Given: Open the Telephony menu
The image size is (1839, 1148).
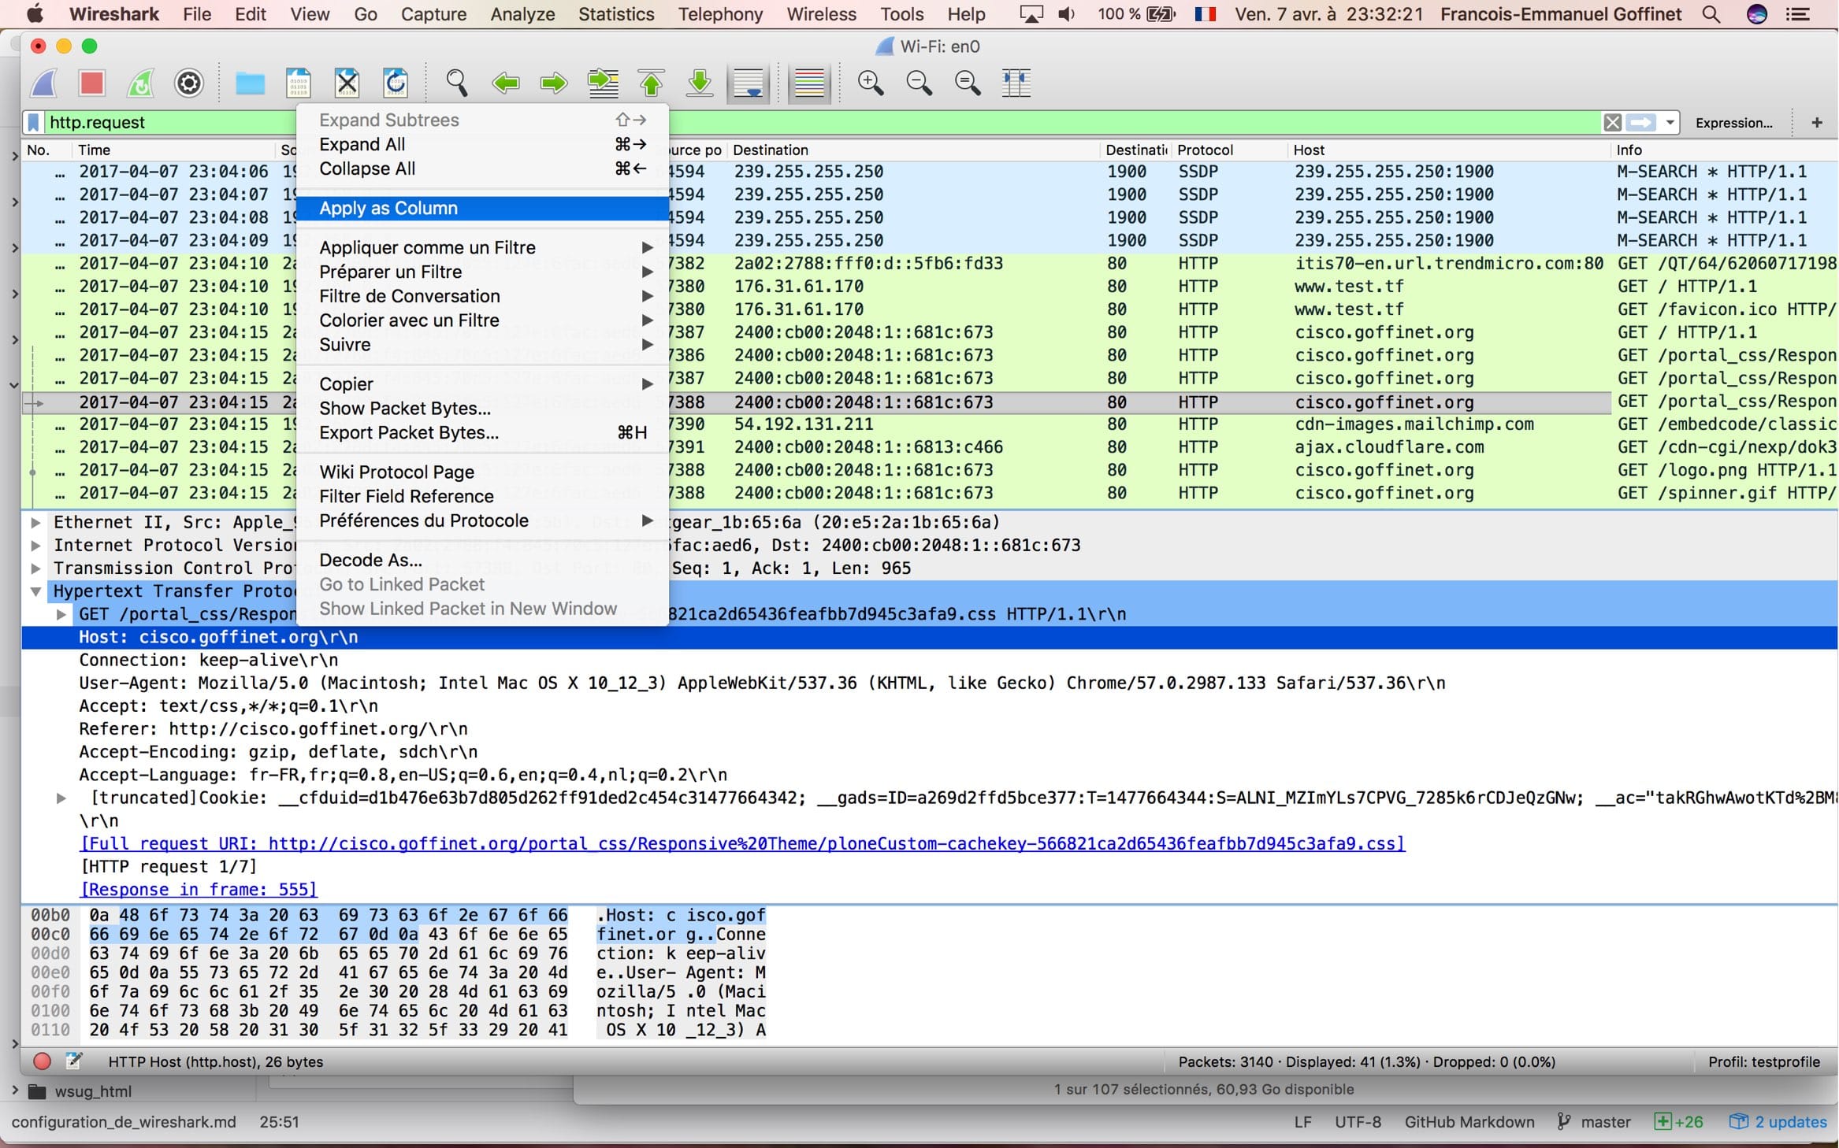Looking at the screenshot, I should coord(720,14).
